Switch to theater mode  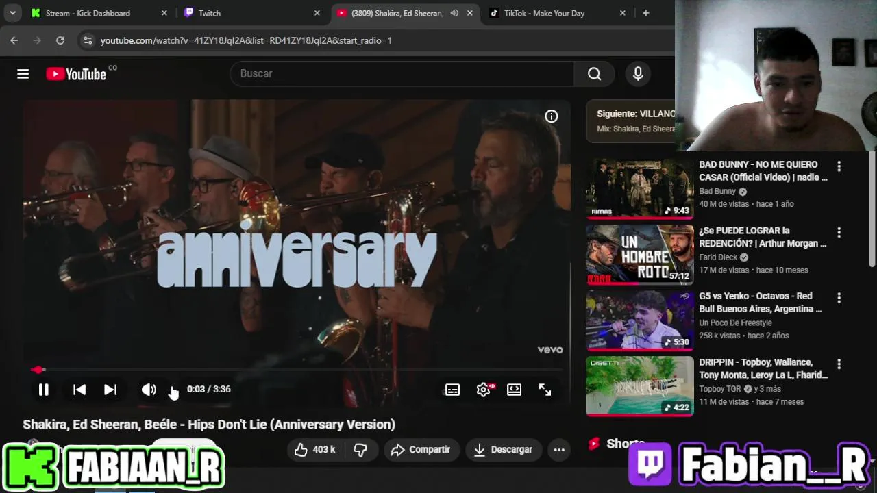coord(514,390)
